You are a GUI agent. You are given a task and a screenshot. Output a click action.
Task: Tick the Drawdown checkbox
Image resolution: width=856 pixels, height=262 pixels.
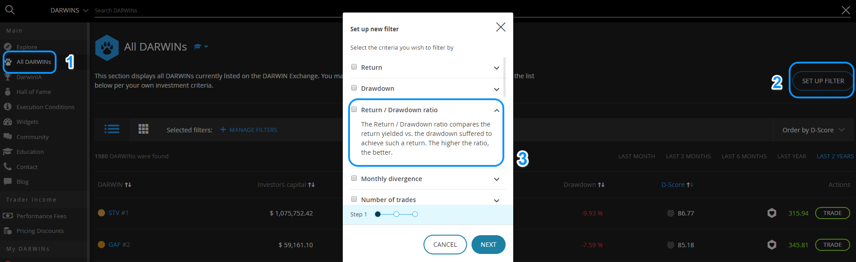pos(354,88)
